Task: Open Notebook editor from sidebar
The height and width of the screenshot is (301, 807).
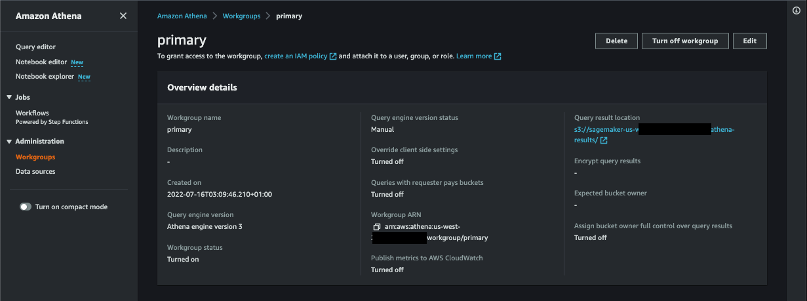Action: click(41, 62)
